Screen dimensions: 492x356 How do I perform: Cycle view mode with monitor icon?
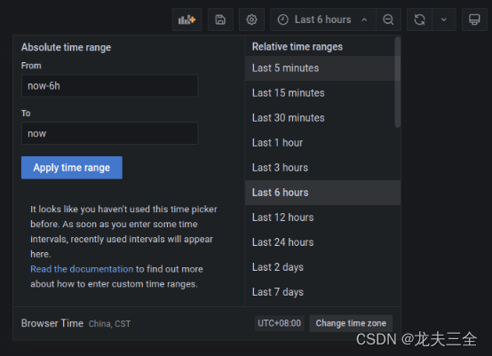click(x=474, y=20)
